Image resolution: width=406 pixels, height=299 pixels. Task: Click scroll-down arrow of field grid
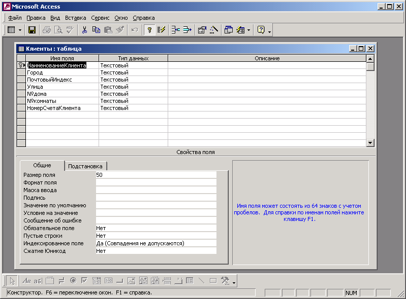(x=370, y=142)
